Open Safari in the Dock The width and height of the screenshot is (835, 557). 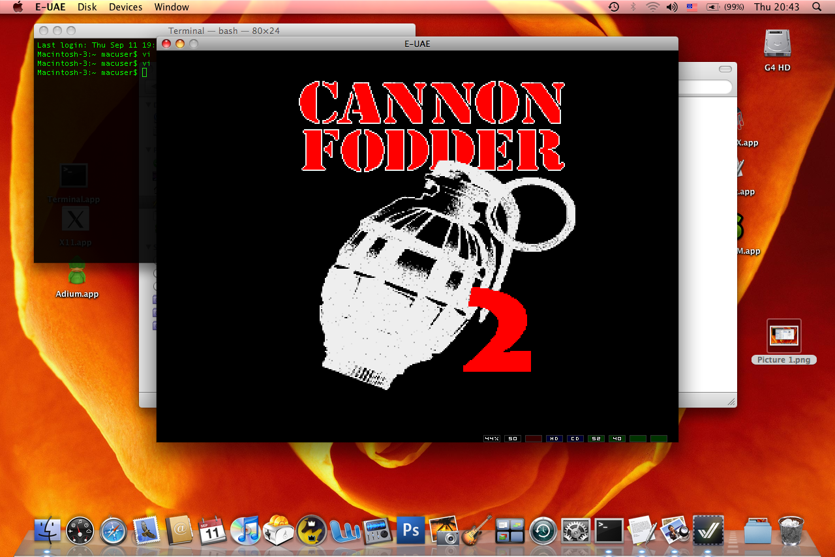114,531
